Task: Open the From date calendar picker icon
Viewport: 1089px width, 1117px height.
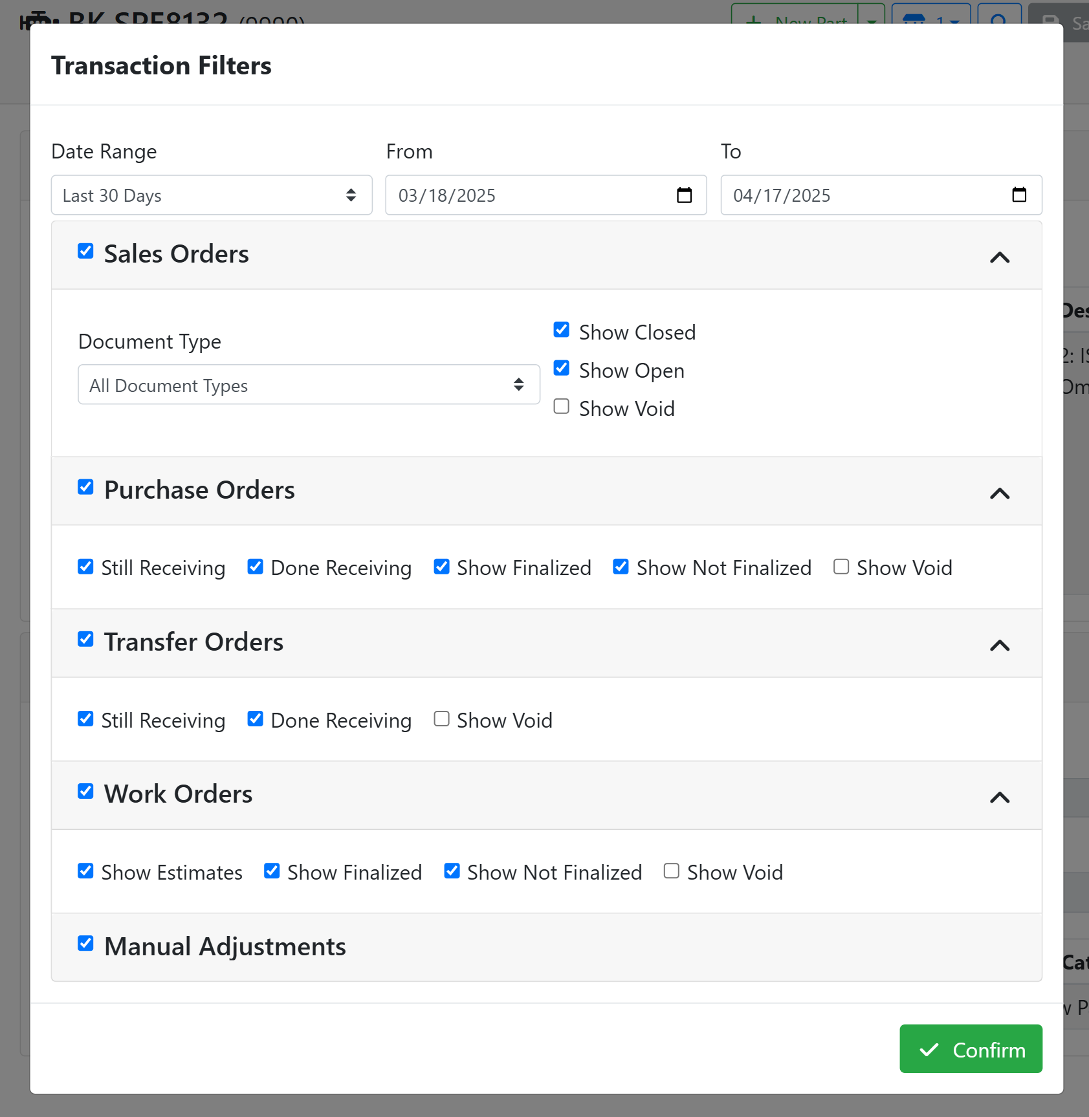Action: pyautogui.click(x=684, y=195)
